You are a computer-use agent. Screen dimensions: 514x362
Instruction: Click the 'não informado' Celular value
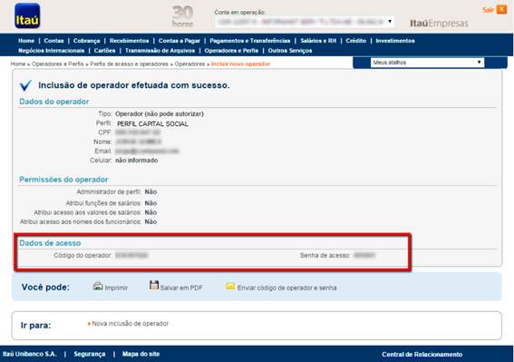[x=136, y=161]
